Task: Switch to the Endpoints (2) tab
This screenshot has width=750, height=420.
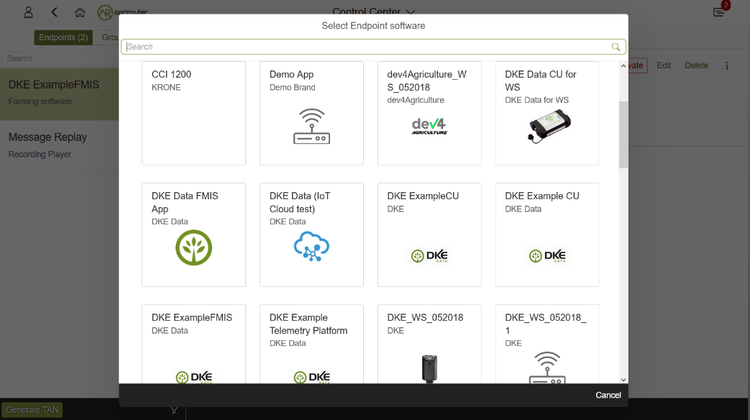Action: click(x=63, y=37)
